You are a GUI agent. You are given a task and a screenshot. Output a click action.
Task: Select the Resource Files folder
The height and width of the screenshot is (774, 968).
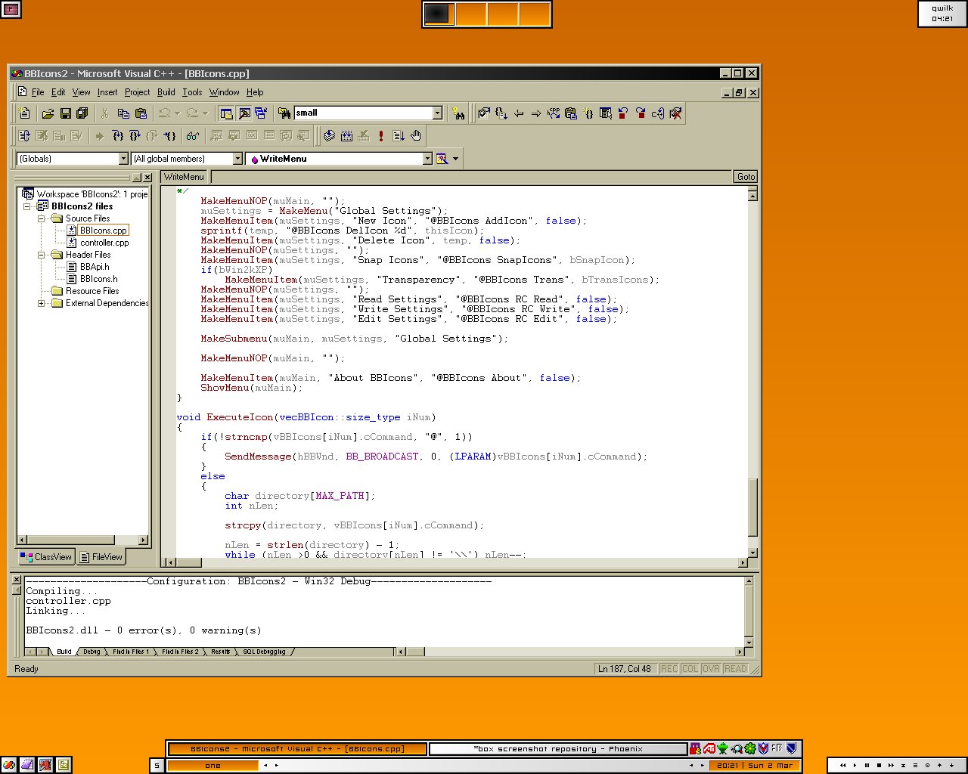92,291
